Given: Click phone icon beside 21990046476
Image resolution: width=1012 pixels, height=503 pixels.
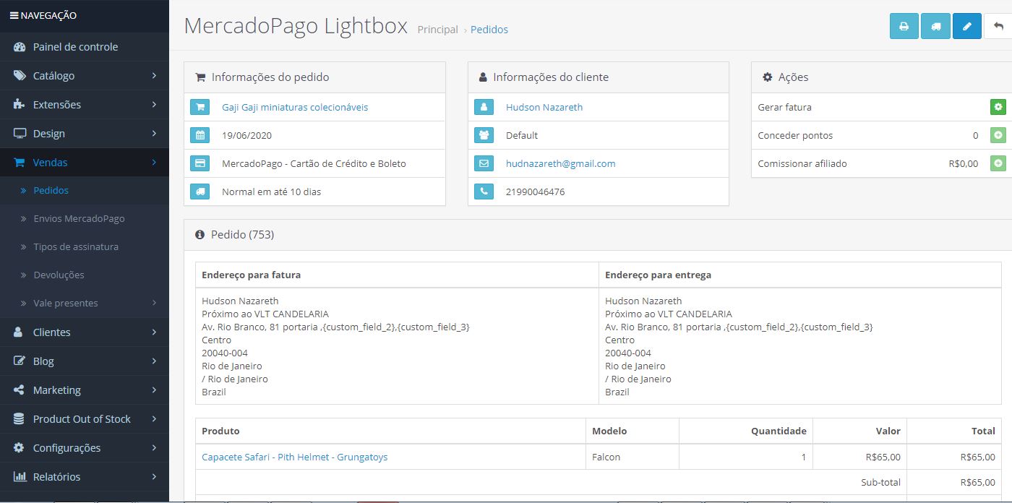Looking at the screenshot, I should [x=484, y=192].
